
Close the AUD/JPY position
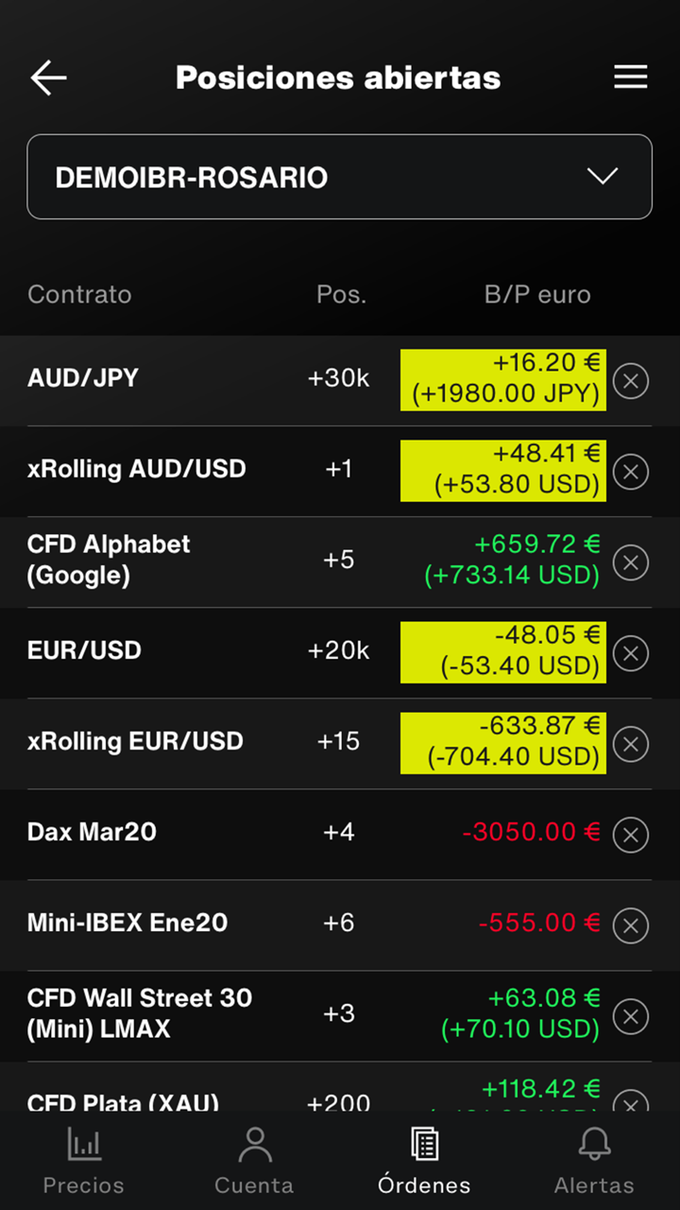pyautogui.click(x=631, y=381)
